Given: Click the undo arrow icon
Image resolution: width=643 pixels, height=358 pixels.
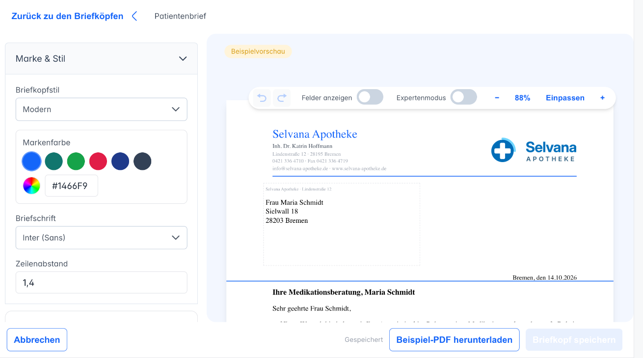Looking at the screenshot, I should [262, 98].
